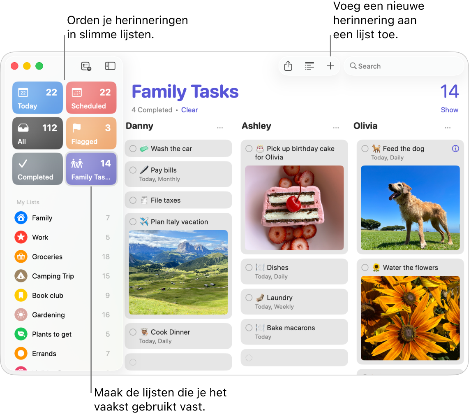Image resolution: width=471 pixels, height=415 pixels.
Task: Open the Scheduled smart list tile
Action: 91,98
